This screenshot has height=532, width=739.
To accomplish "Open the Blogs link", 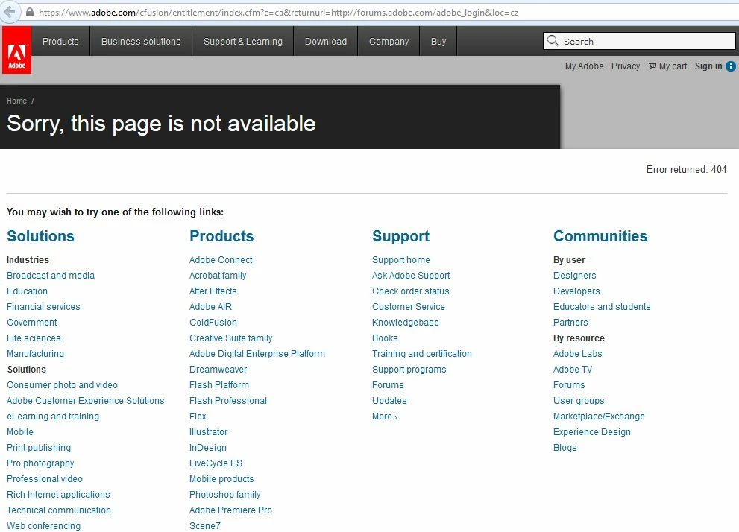I will [x=565, y=448].
